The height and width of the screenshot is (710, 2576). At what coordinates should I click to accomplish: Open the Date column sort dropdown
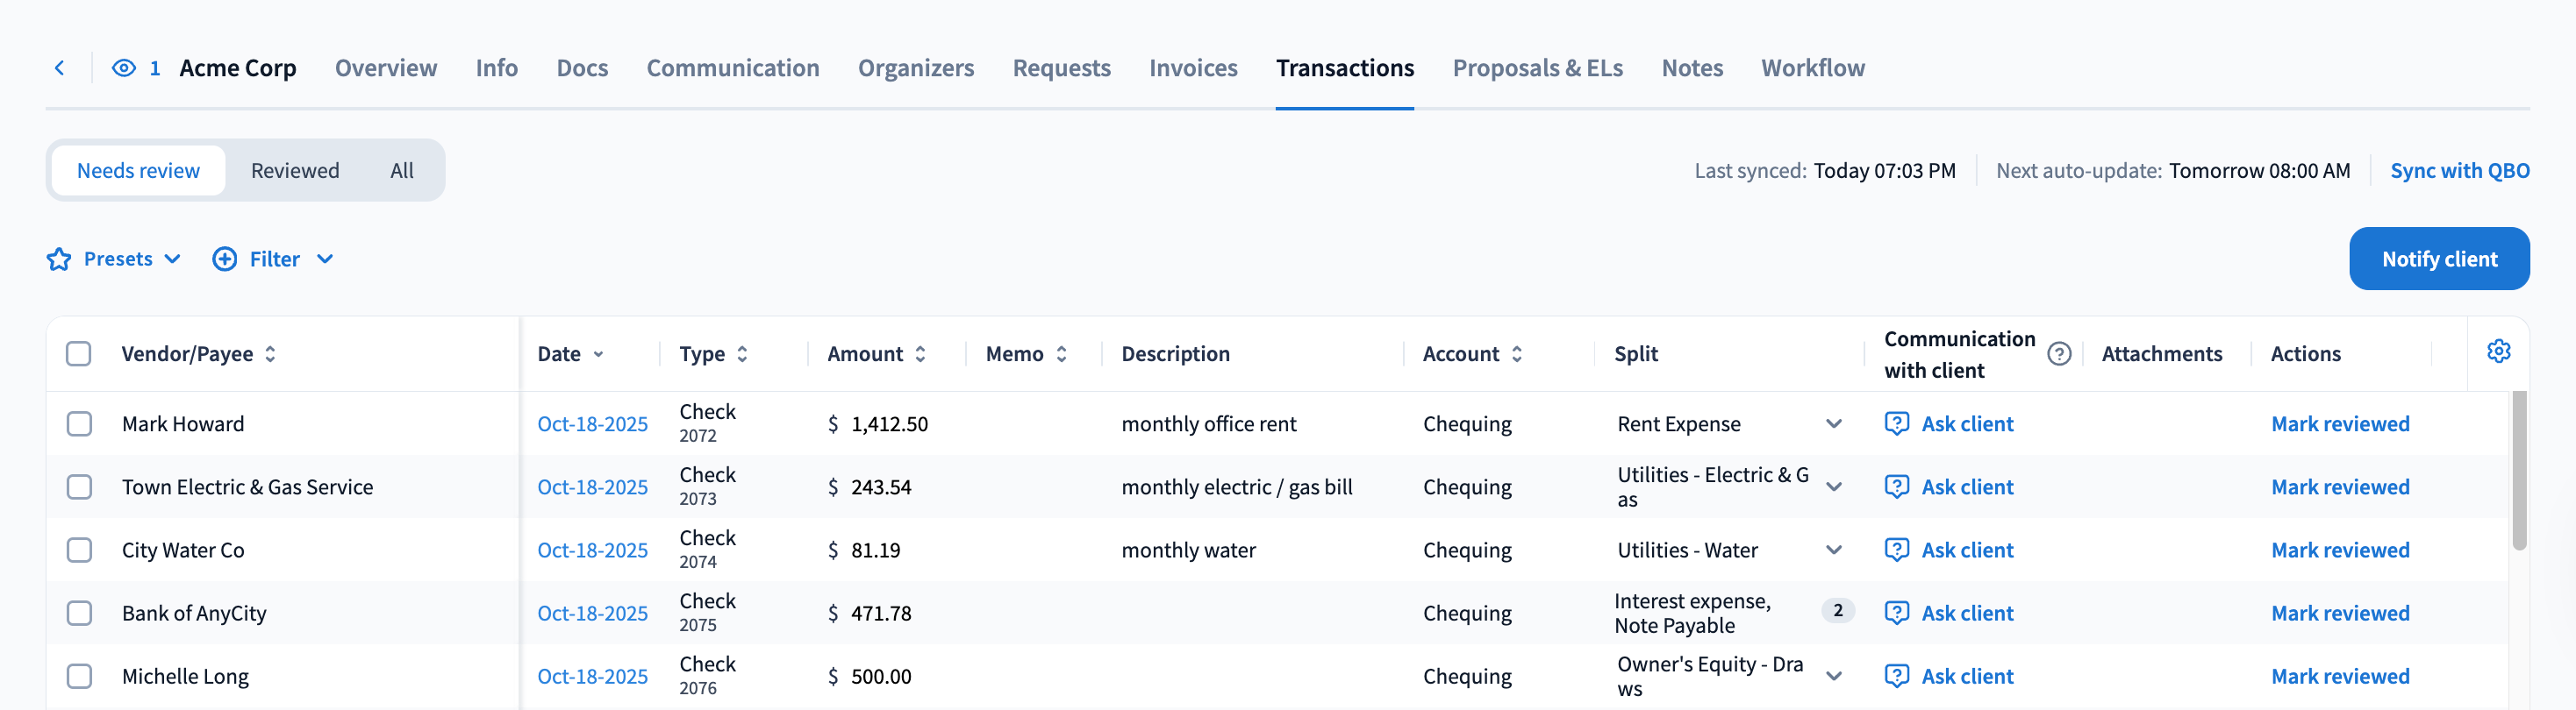(x=598, y=354)
